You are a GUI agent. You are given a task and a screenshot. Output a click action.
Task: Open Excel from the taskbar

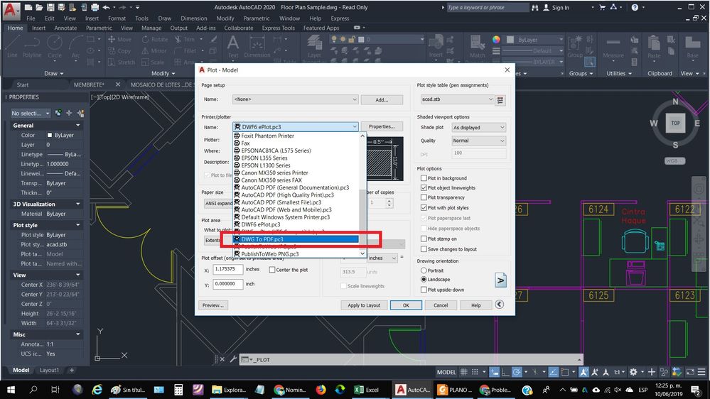[367, 390]
